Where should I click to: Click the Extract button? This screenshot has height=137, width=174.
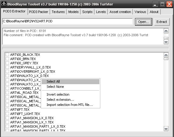click(x=162, y=22)
